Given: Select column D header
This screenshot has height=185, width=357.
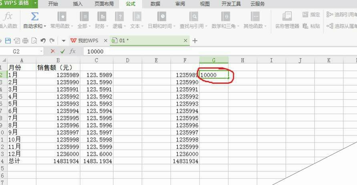Looking at the screenshot, I should 128,60.
